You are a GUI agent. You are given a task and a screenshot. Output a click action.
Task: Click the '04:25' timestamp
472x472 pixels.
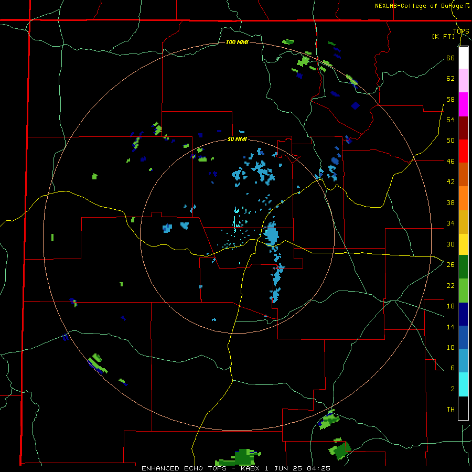click(319, 468)
